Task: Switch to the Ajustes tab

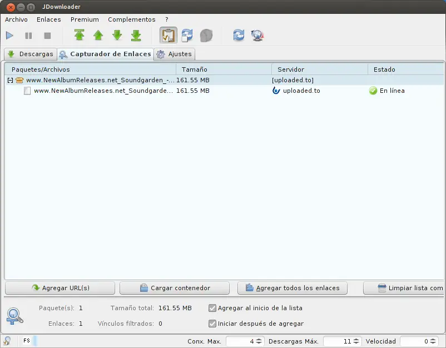Action: pos(175,54)
